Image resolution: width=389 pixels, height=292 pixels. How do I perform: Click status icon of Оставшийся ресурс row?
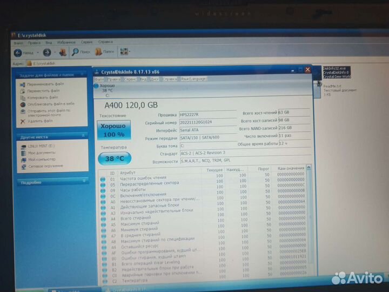[x=104, y=248]
